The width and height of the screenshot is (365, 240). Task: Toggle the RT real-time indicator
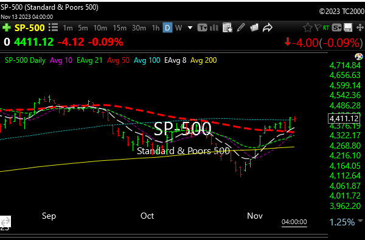click(326, 28)
